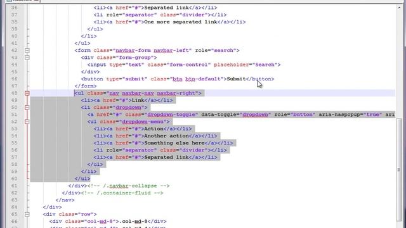Collapse the fold marker on line 42
406x228 pixels.
point(27,51)
